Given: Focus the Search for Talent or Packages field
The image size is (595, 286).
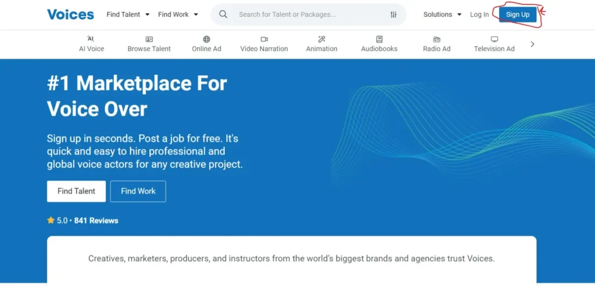Looking at the screenshot, I should coord(309,15).
